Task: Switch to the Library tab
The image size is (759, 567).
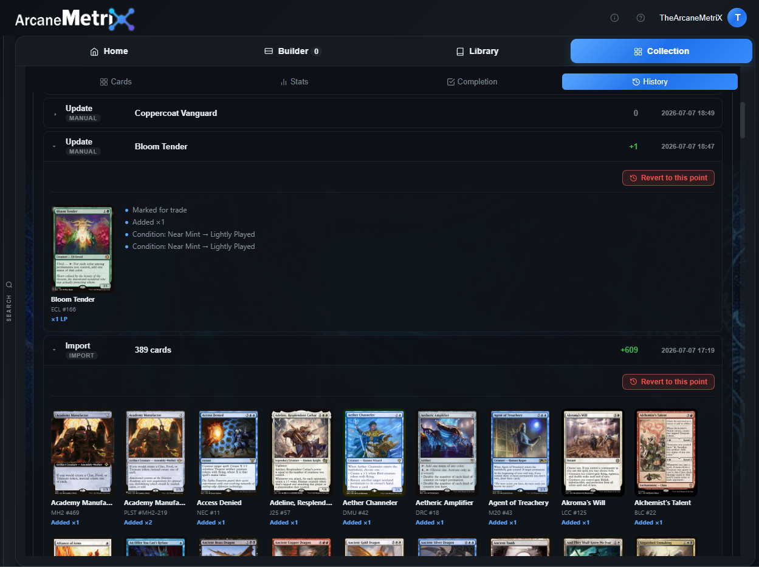Action: pos(477,51)
